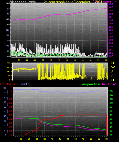This screenshot has width=119, height=142.
Task: Click the 28.8 barometer scale value
Action: point(111,56)
